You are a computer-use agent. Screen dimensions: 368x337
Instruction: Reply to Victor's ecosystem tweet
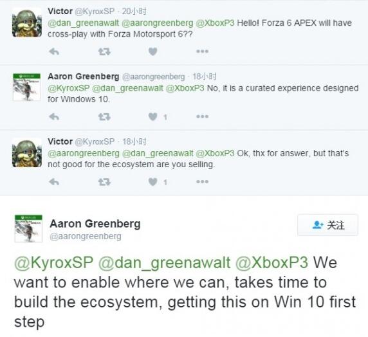[x=54, y=182]
